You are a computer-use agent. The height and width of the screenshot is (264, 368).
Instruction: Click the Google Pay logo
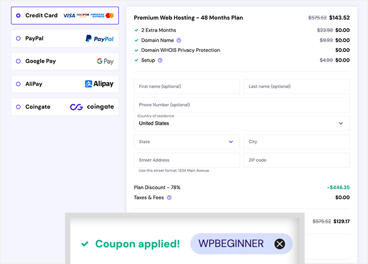(105, 62)
